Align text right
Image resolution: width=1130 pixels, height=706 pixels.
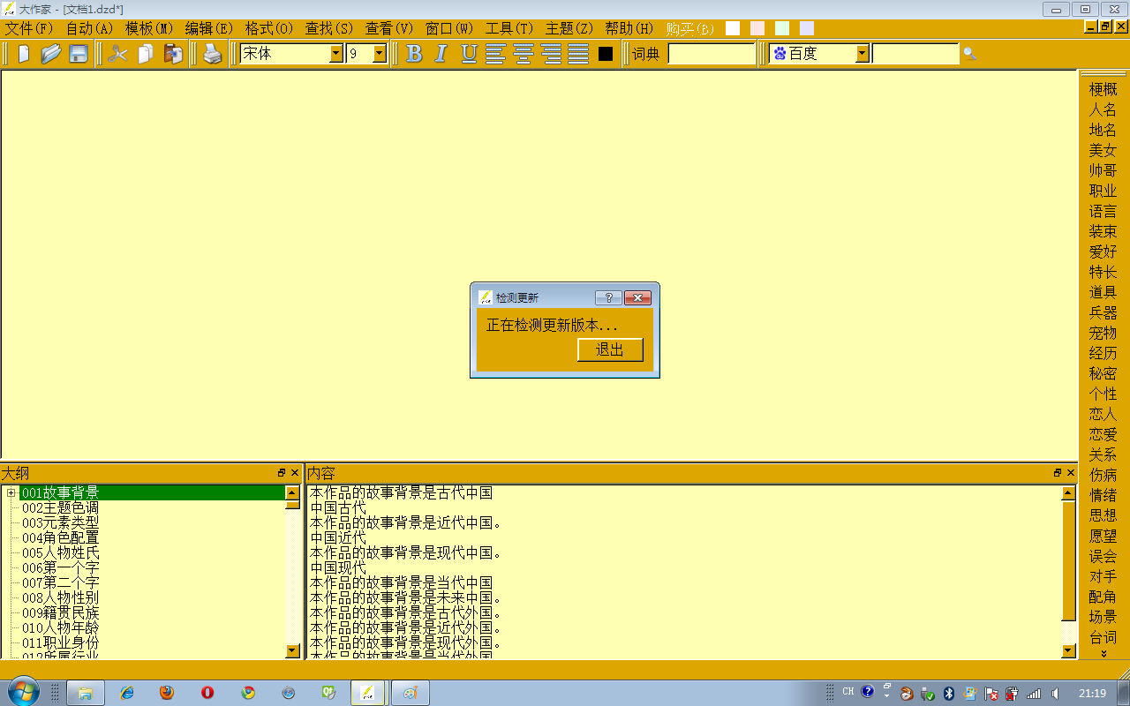[x=552, y=54]
